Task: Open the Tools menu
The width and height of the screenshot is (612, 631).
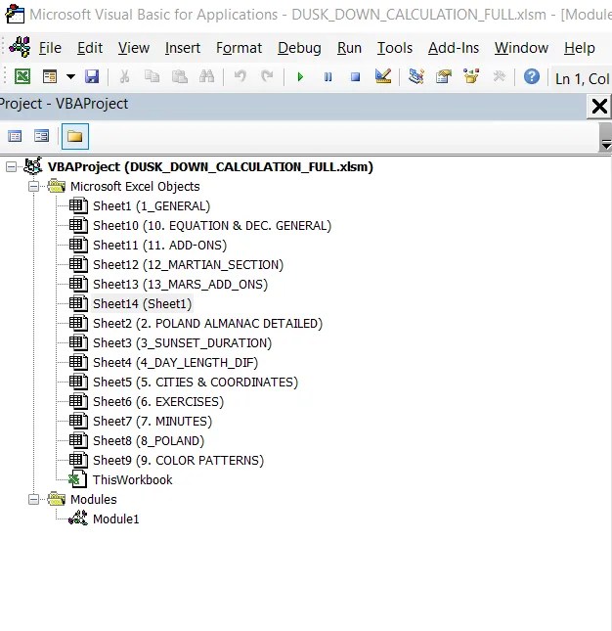Action: point(394,48)
